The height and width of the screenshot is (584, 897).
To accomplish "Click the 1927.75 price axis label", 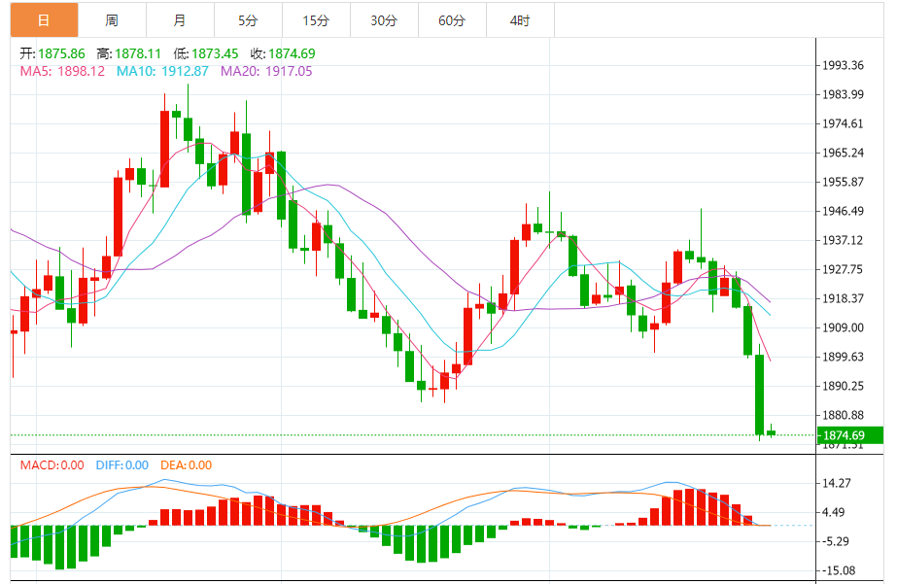I will click(x=843, y=269).
